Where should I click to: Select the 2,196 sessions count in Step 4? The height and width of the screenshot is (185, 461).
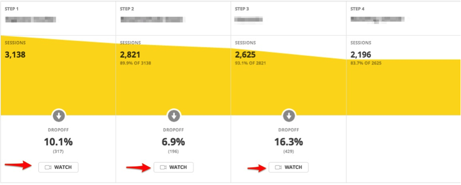tap(361, 55)
